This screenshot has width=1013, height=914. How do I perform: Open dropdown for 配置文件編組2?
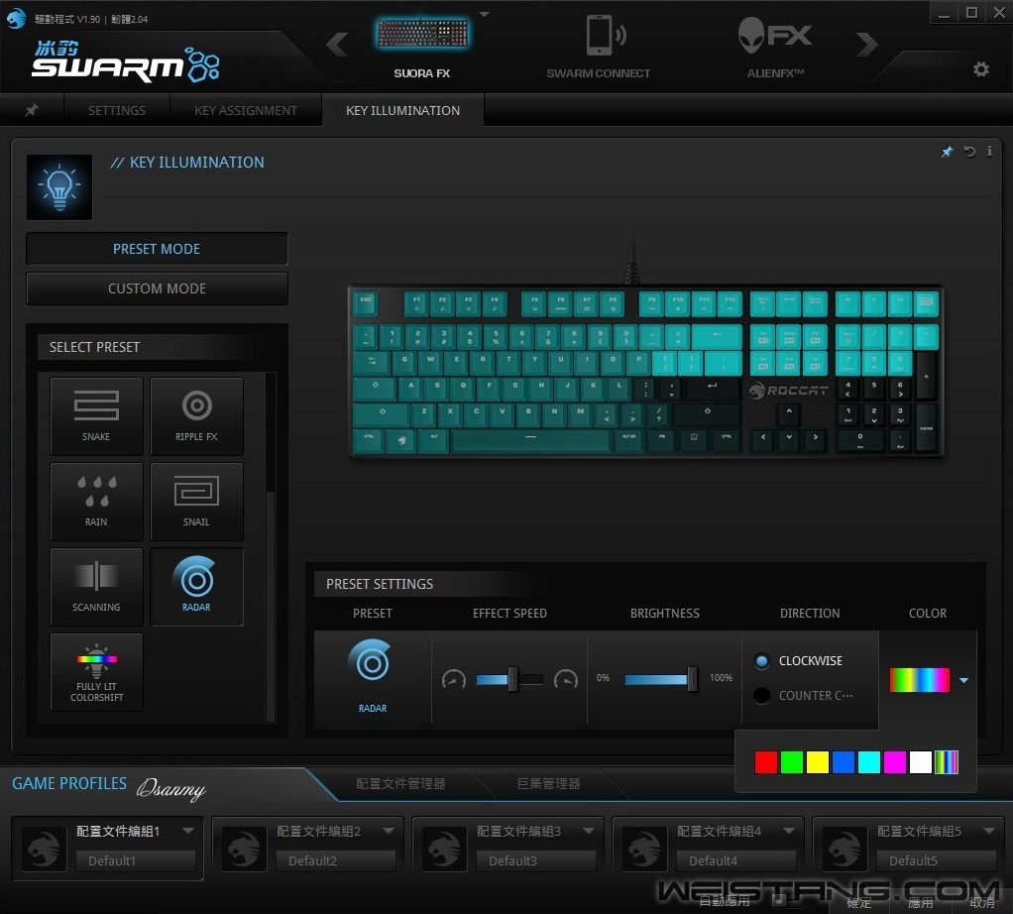pyautogui.click(x=389, y=831)
